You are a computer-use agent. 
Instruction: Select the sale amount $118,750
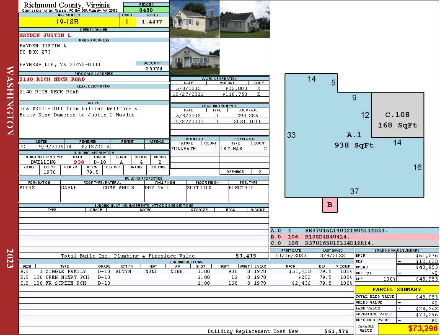235,94
